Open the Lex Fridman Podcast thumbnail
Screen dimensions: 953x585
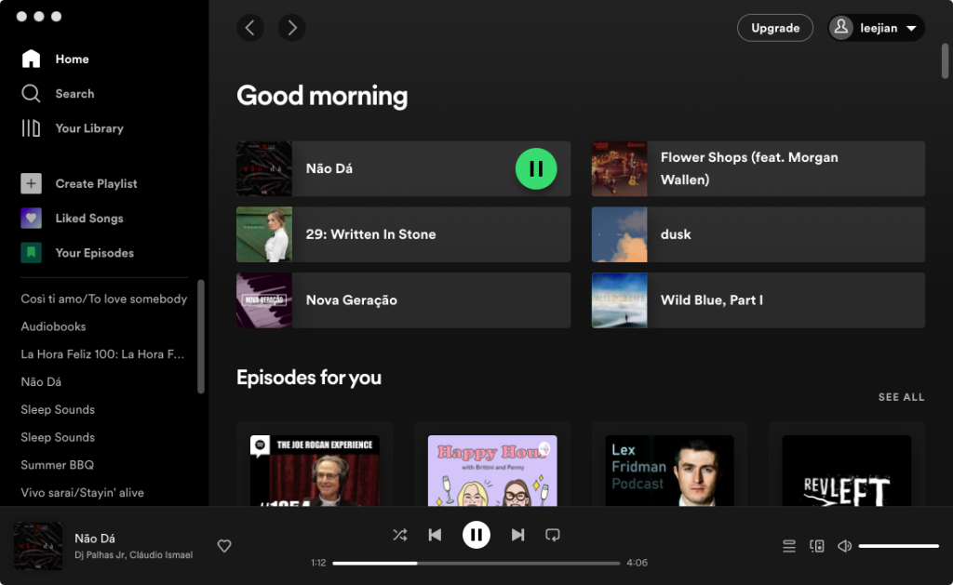(669, 470)
